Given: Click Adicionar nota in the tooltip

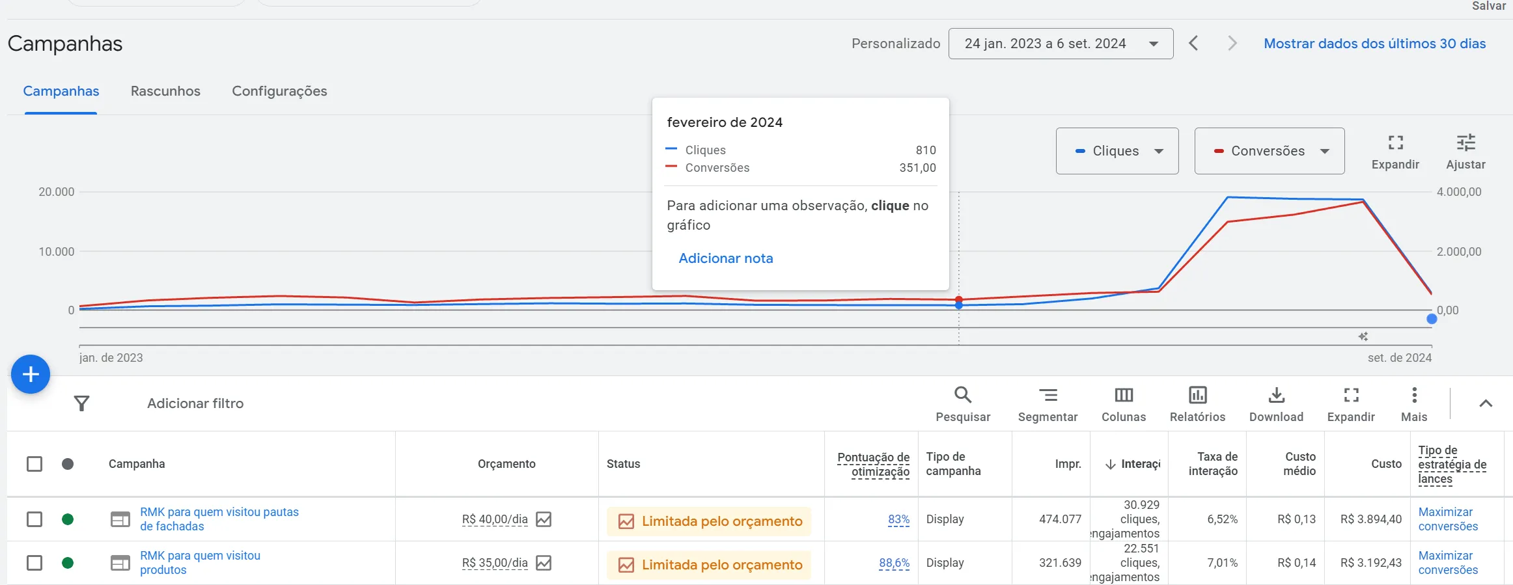Looking at the screenshot, I should 725,258.
